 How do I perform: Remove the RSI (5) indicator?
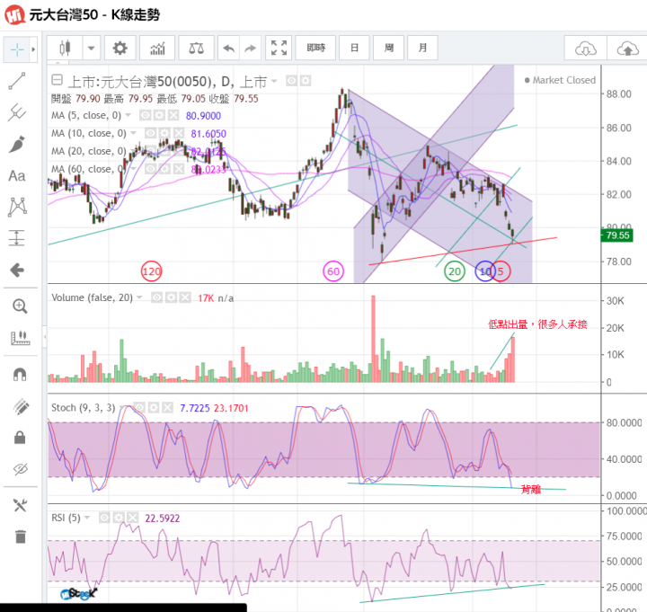tap(132, 517)
